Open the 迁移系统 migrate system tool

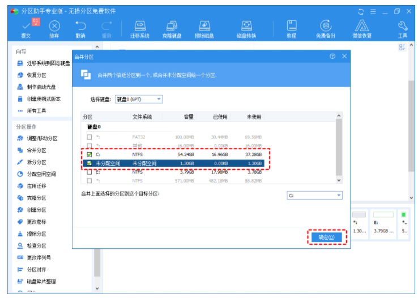139,28
